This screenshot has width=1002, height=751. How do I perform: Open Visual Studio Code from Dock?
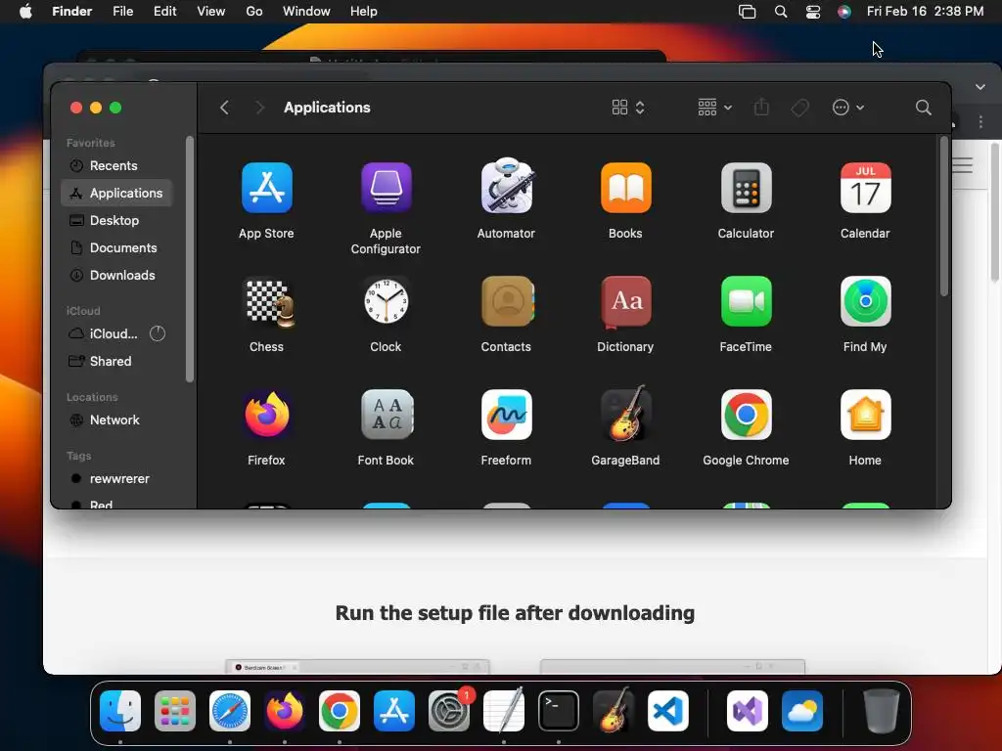[x=667, y=711]
